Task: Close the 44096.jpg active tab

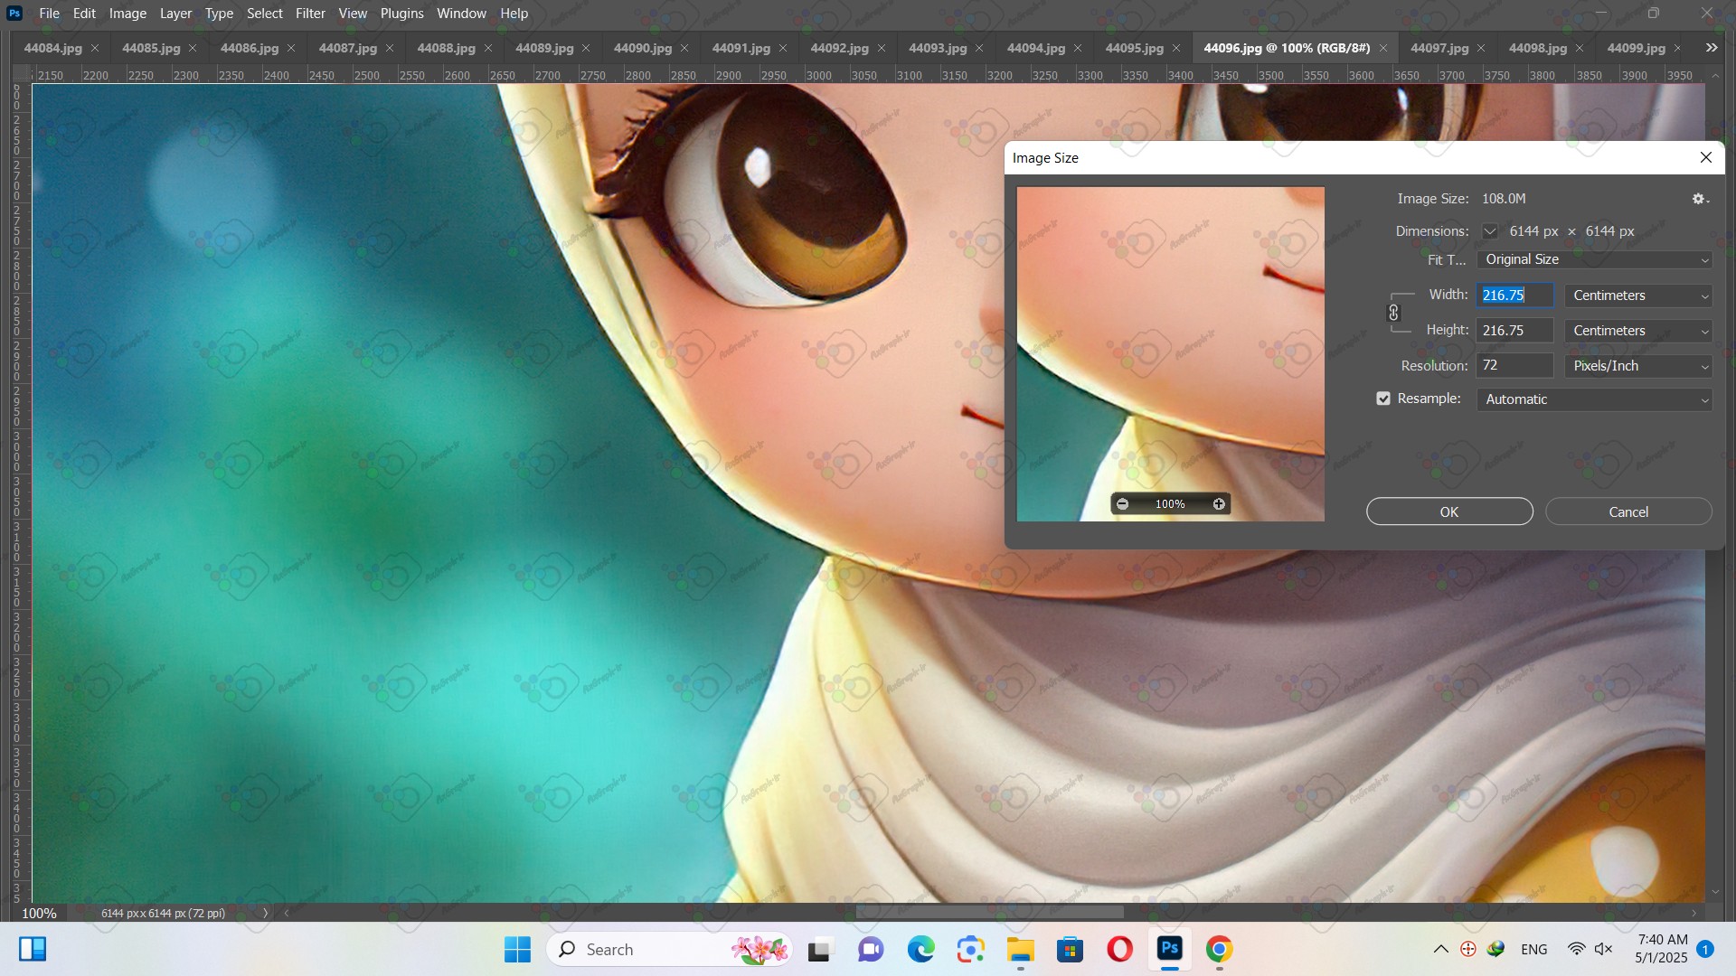Action: tap(1382, 48)
